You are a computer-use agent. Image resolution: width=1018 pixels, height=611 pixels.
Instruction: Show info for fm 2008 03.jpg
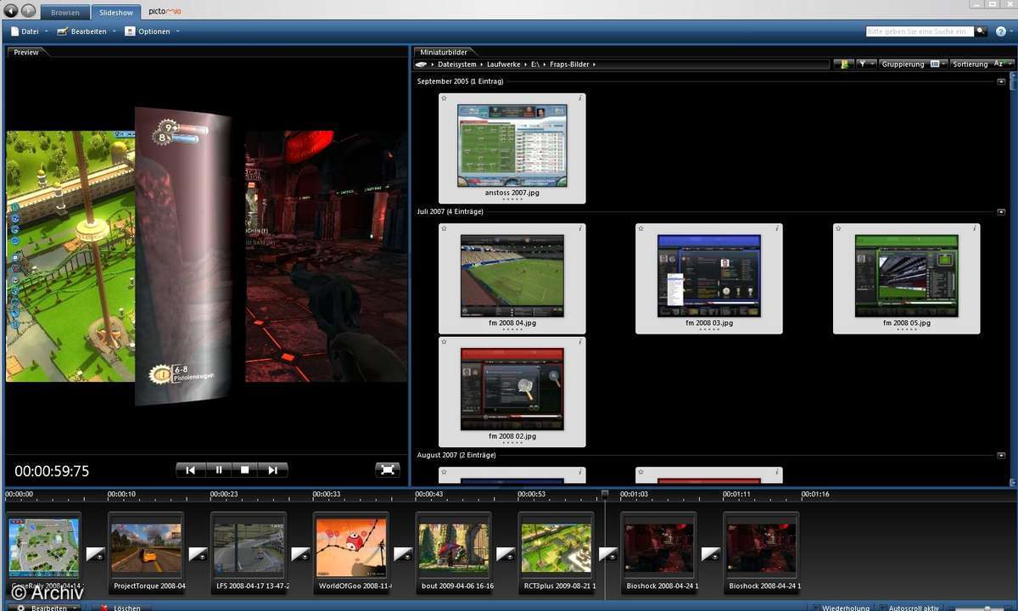tap(776, 229)
